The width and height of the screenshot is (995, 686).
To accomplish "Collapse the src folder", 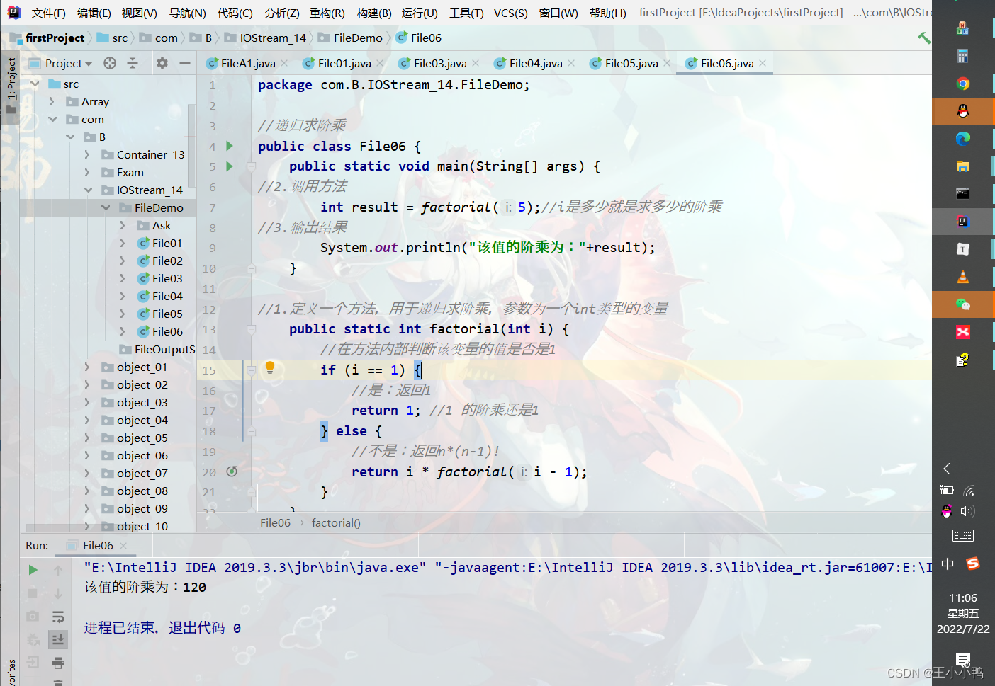I will (x=35, y=84).
